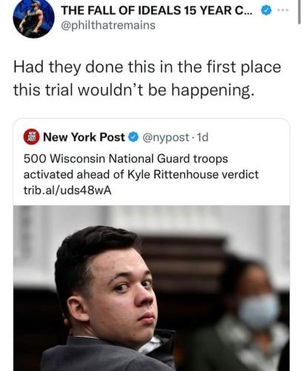Click the white space below the main tweet text
Viewport: 303px width, 371px height.
click(x=151, y=109)
